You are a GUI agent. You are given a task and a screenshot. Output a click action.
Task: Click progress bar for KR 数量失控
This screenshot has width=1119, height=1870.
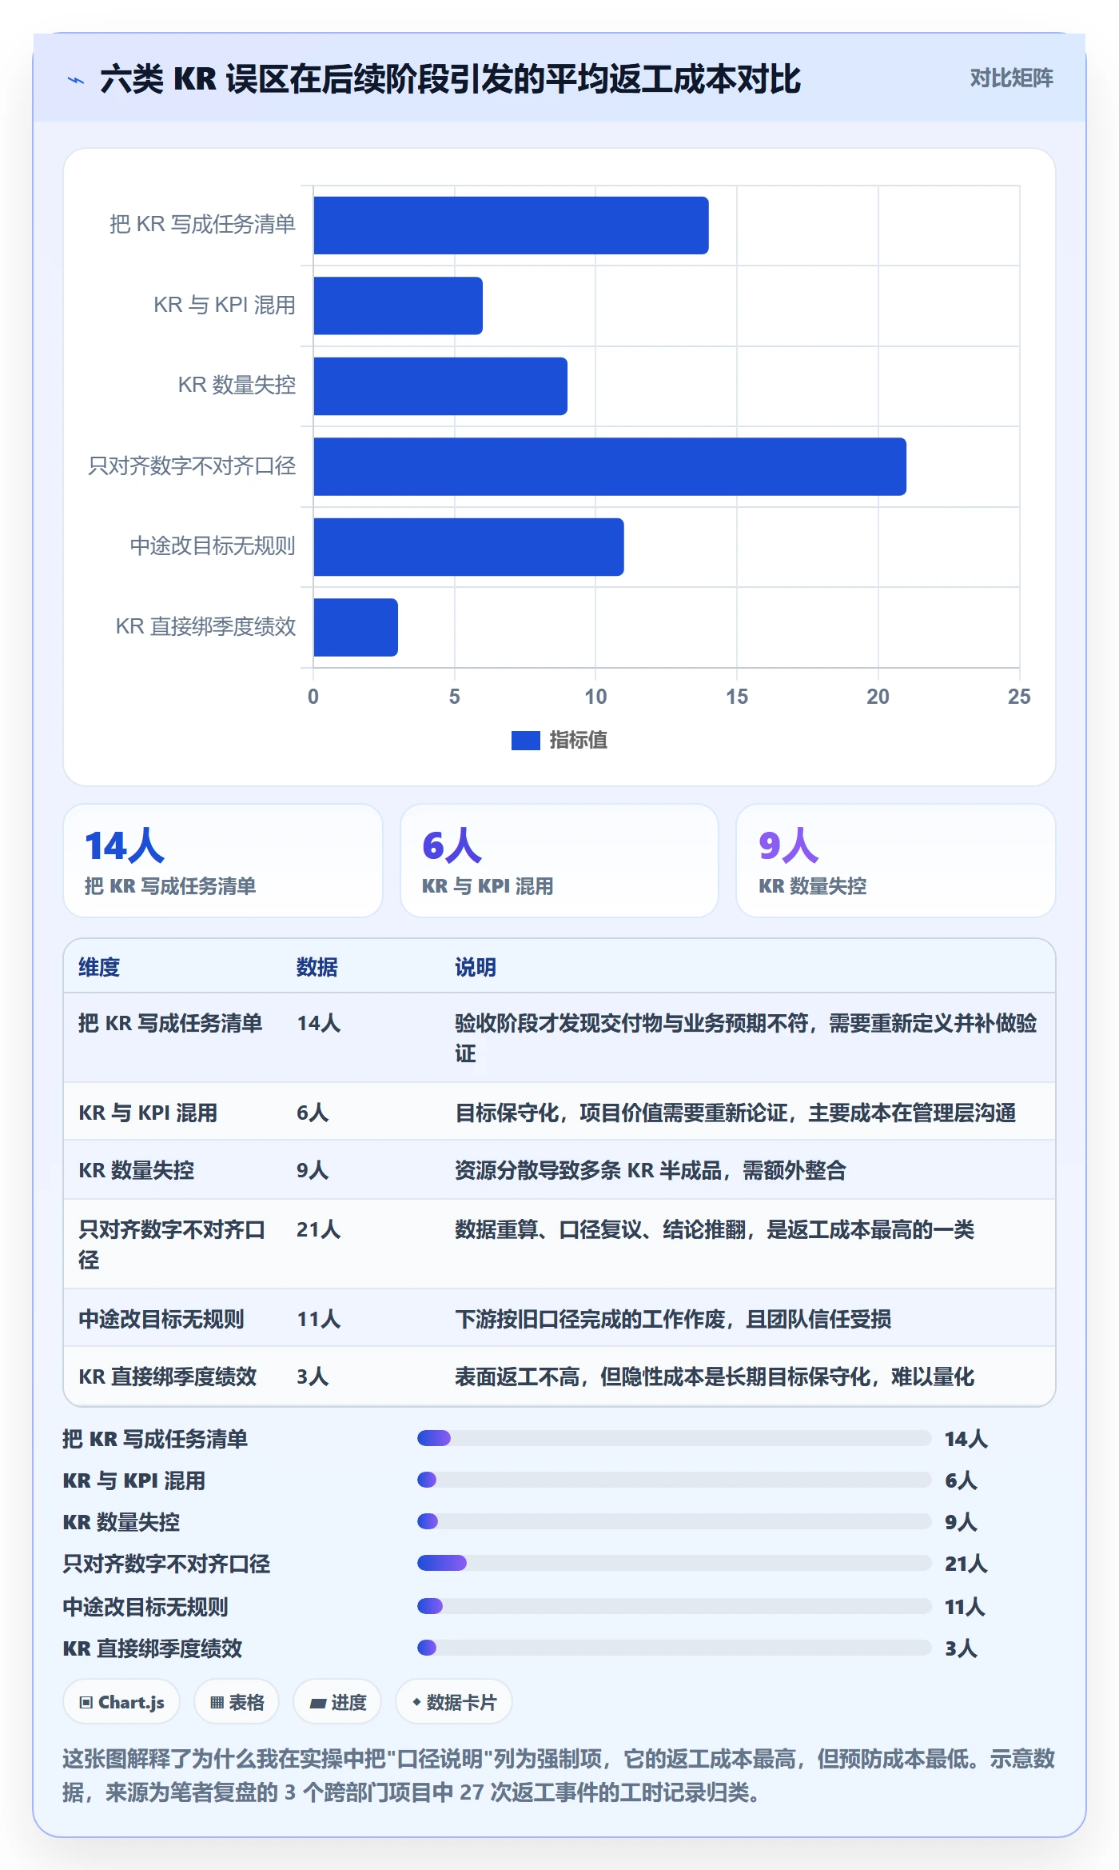pos(675,1521)
